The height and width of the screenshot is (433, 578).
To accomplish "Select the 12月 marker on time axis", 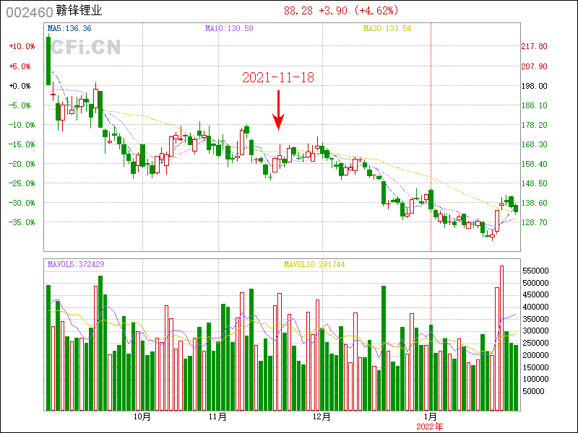I will pos(322,417).
